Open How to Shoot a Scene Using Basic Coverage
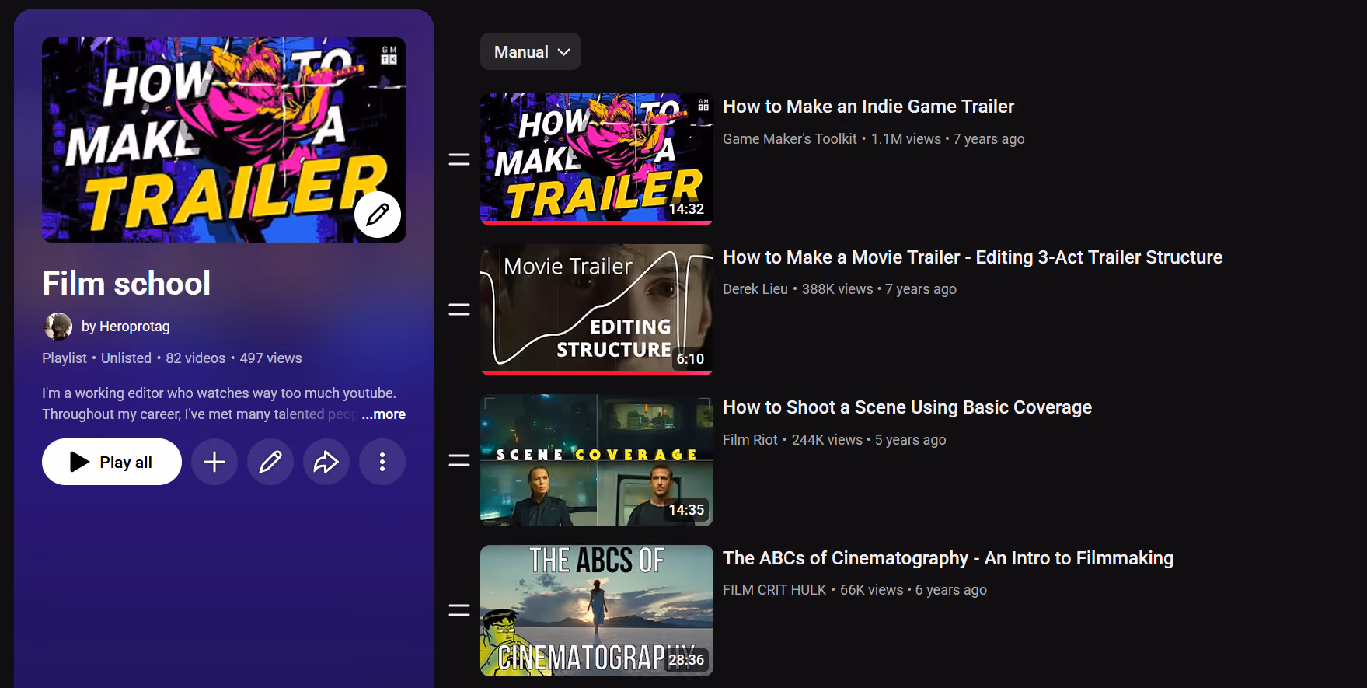This screenshot has height=688, width=1367. 907,407
